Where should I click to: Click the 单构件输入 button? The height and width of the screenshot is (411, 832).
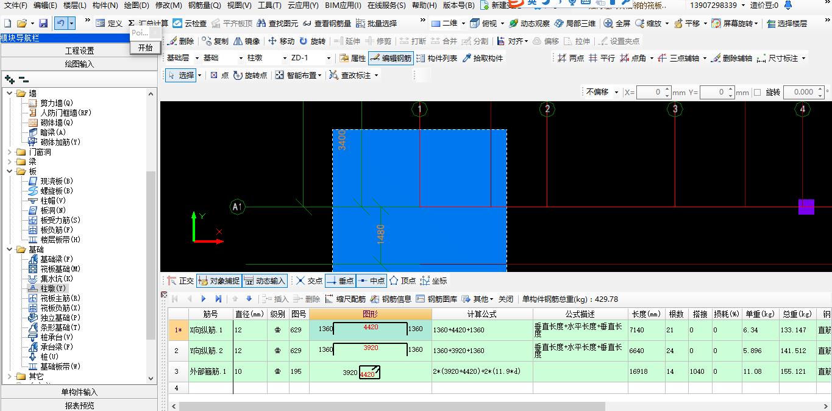click(x=79, y=392)
